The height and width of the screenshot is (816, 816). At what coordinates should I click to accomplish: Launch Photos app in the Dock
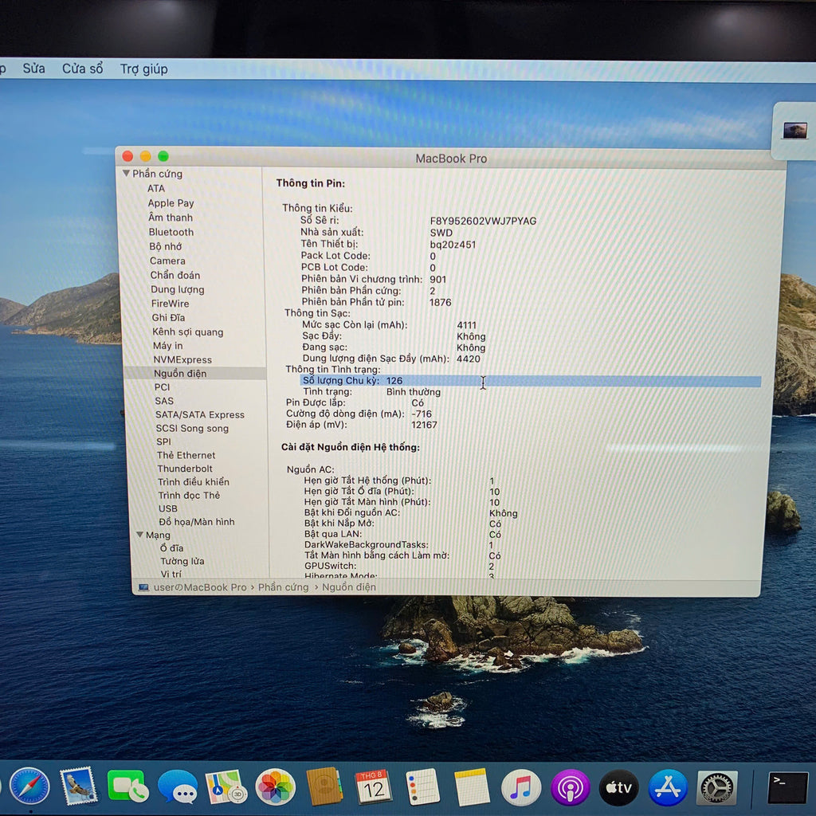(x=275, y=787)
